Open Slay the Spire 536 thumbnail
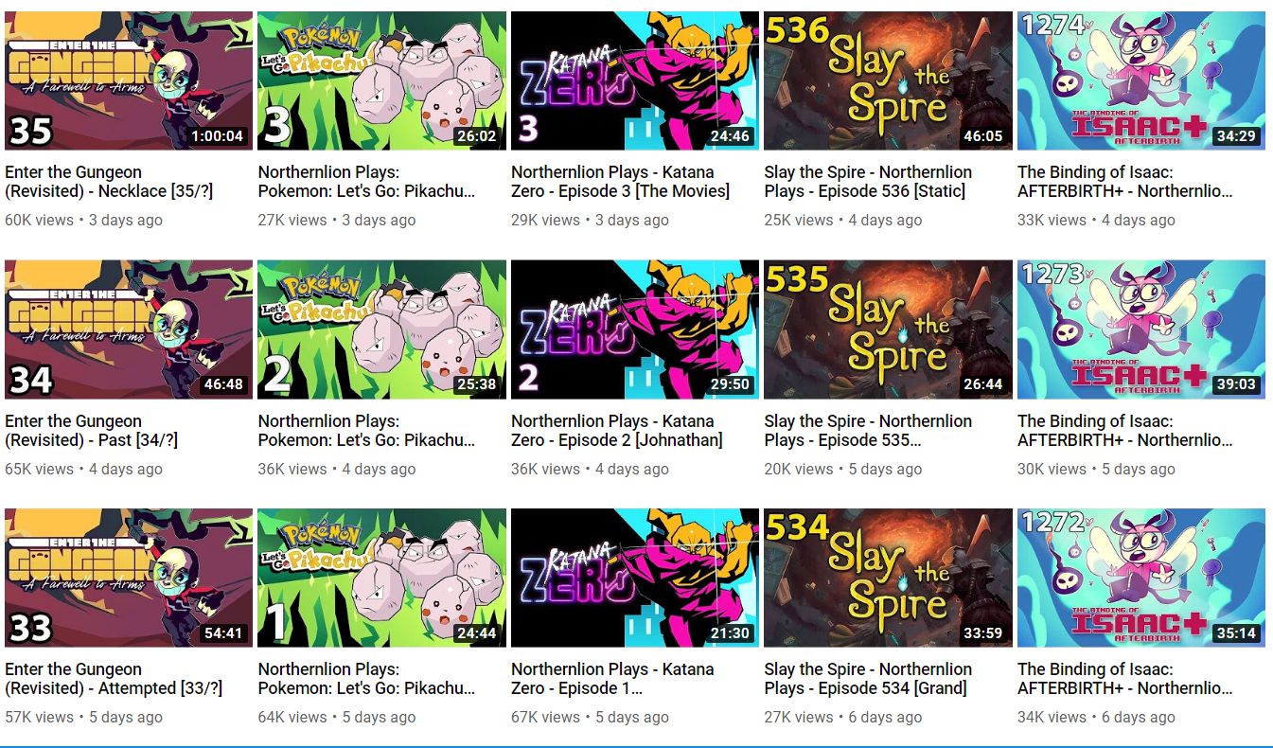1273x748 pixels. (888, 80)
